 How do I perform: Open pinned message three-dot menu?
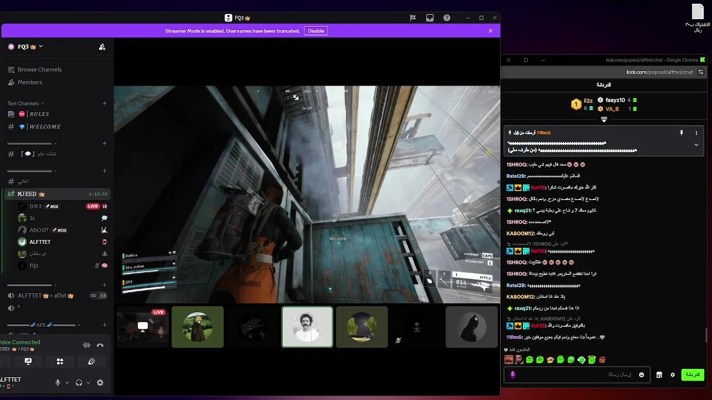pos(696,133)
